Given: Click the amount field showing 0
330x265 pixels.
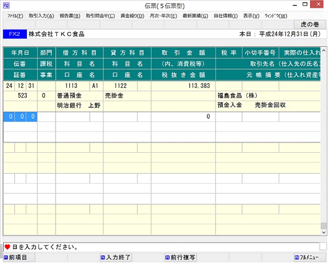Looking at the screenshot, I should [x=183, y=117].
